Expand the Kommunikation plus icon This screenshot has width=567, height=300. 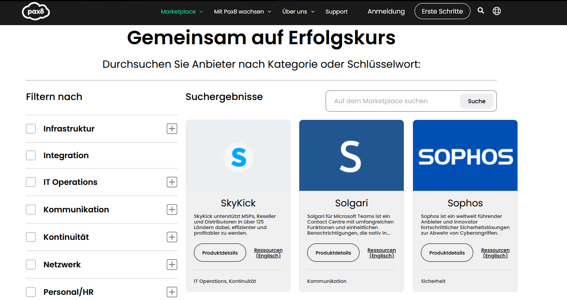(172, 210)
